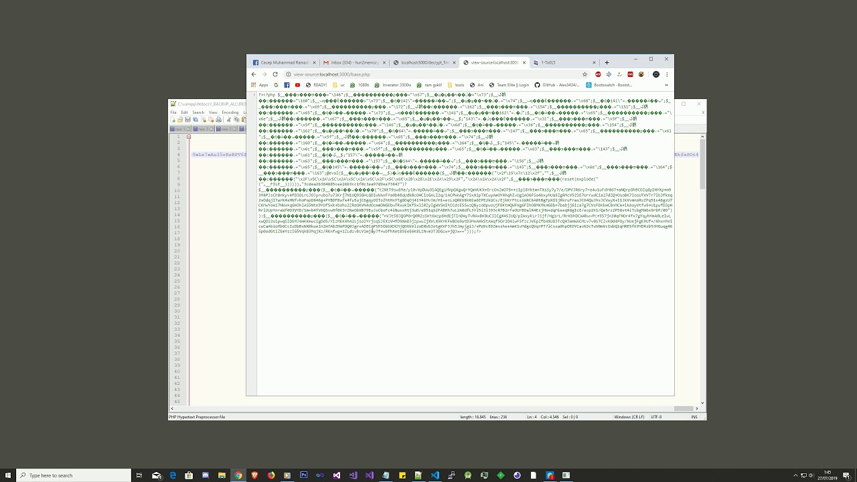Open Notepad++ Search menu

coord(198,112)
